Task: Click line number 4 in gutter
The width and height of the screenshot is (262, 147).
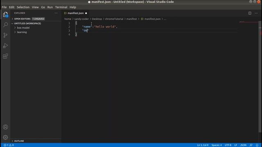Action: pos(69,34)
